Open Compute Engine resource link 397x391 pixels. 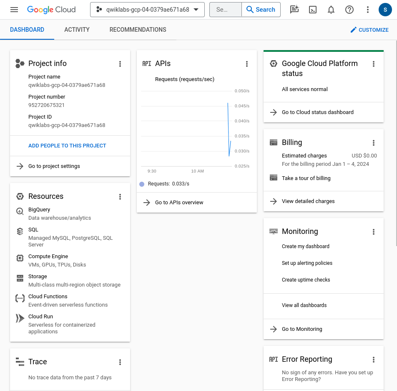48,256
